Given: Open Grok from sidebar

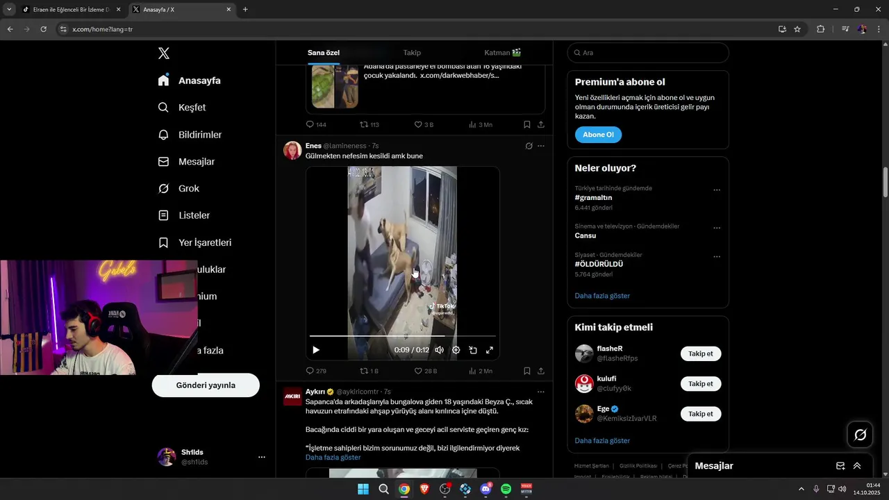Looking at the screenshot, I should click(x=178, y=189).
